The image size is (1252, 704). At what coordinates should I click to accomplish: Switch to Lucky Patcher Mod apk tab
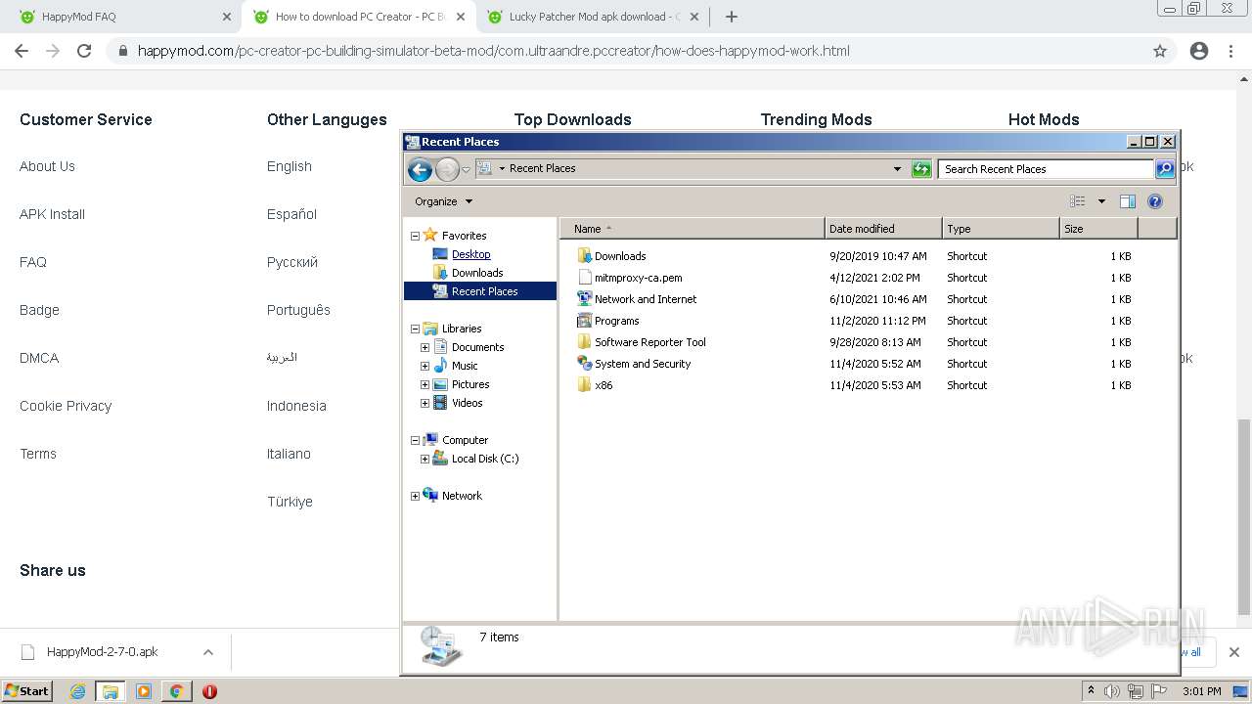[x=593, y=17]
